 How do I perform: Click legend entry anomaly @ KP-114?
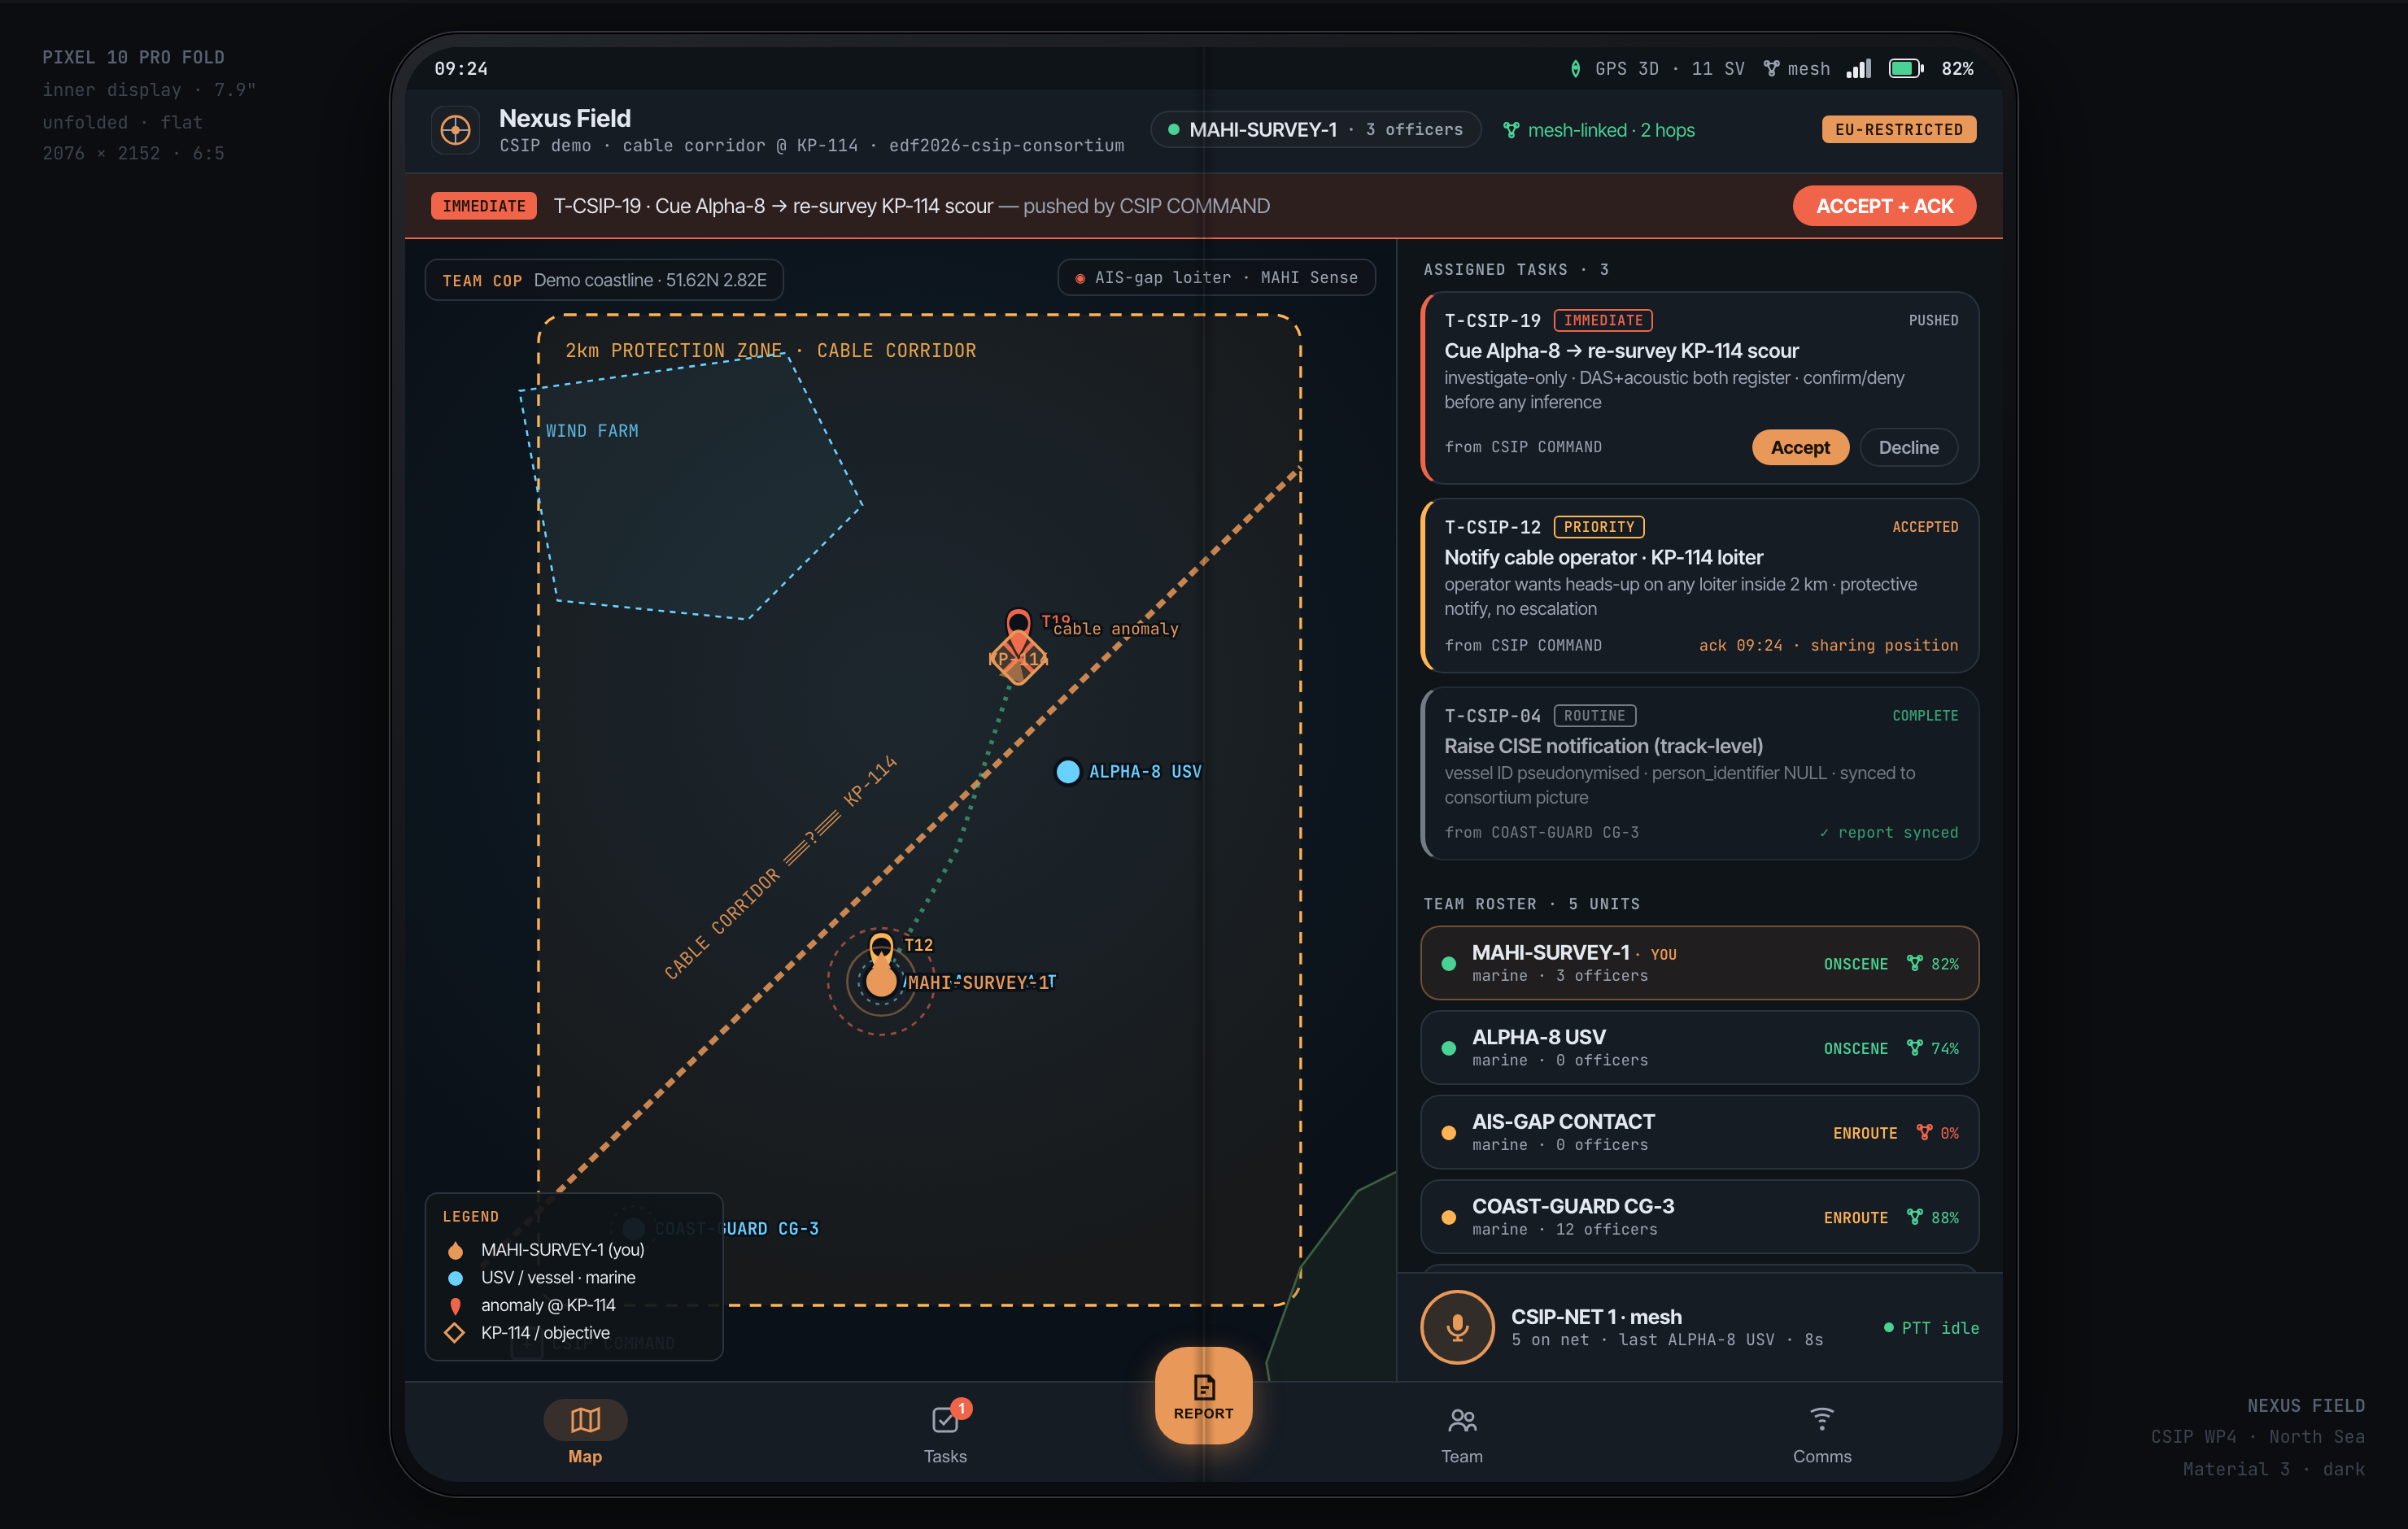(531, 1305)
